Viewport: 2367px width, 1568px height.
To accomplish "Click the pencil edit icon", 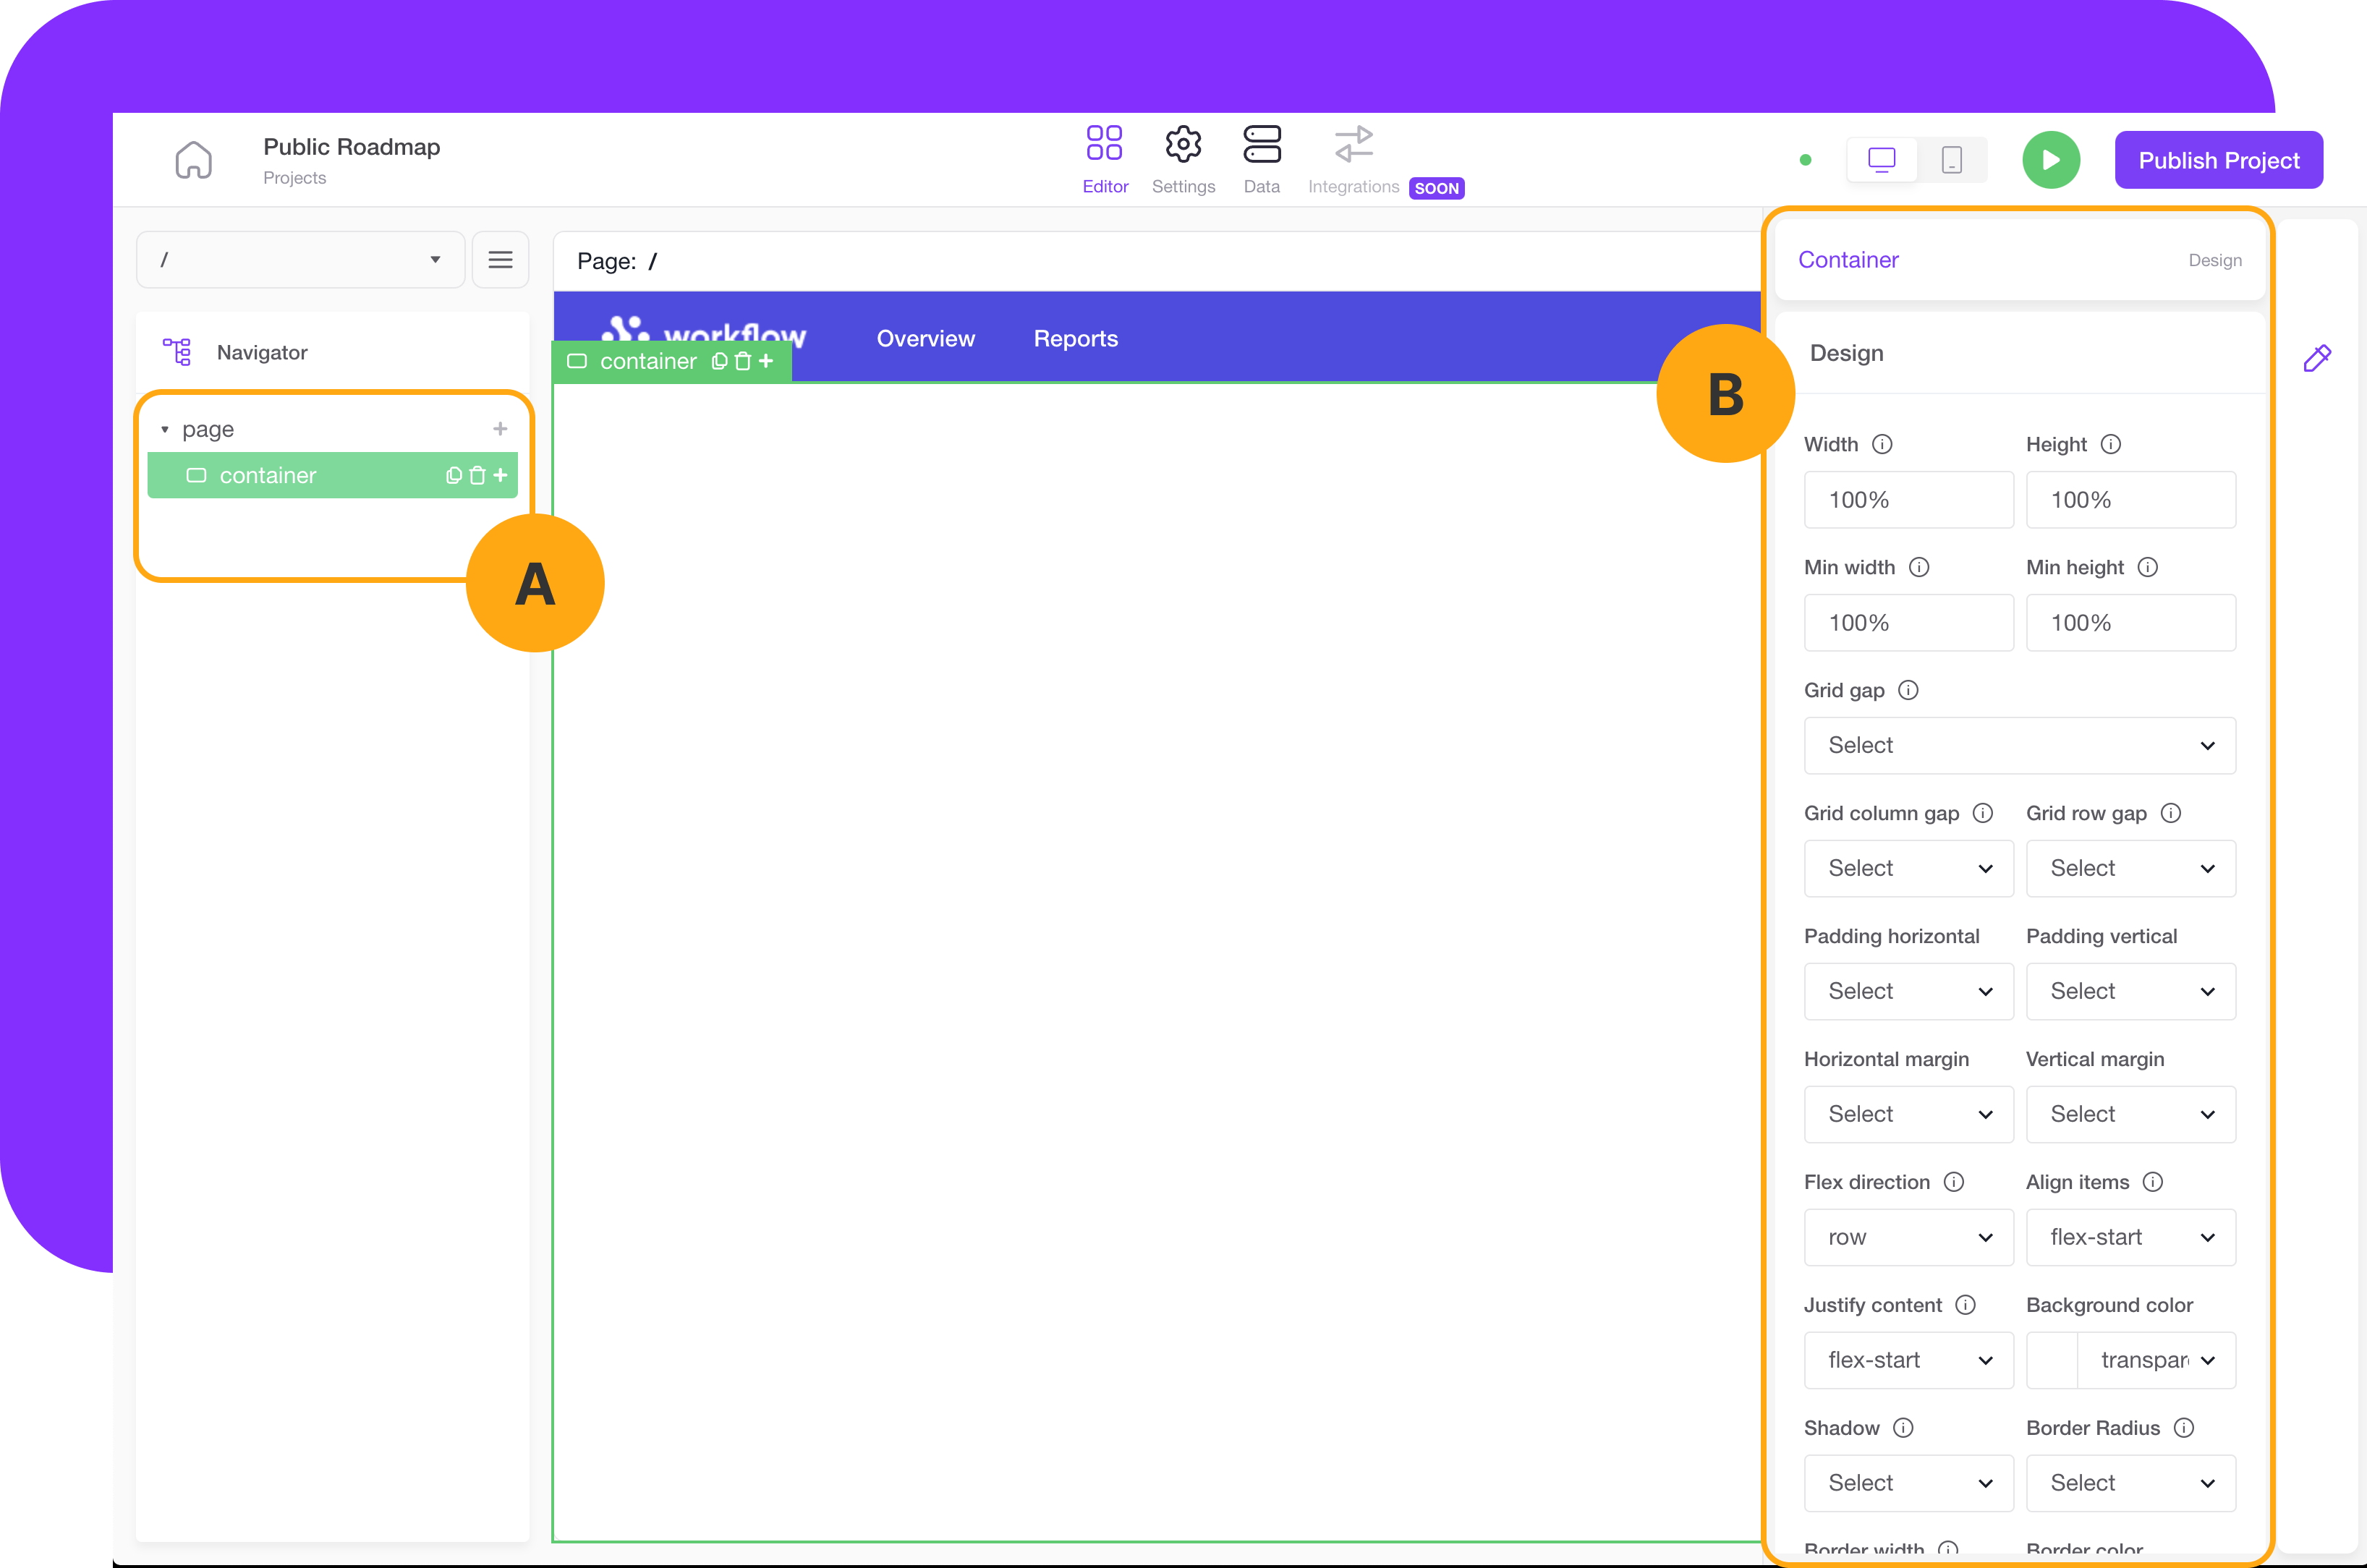I will [x=2317, y=357].
